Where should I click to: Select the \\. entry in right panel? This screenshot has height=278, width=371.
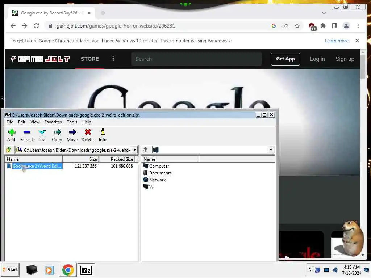(x=149, y=186)
